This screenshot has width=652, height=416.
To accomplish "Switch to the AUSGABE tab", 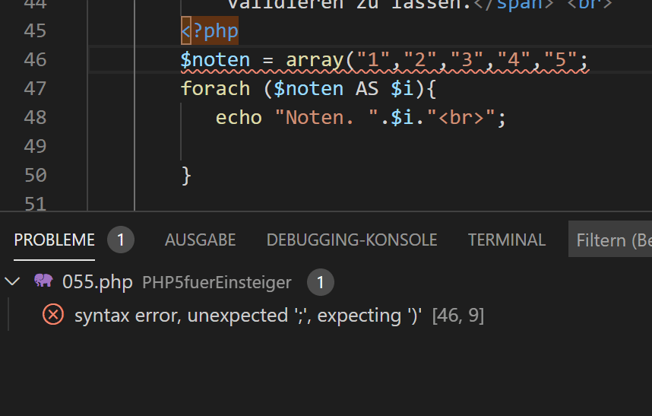I will point(201,240).
